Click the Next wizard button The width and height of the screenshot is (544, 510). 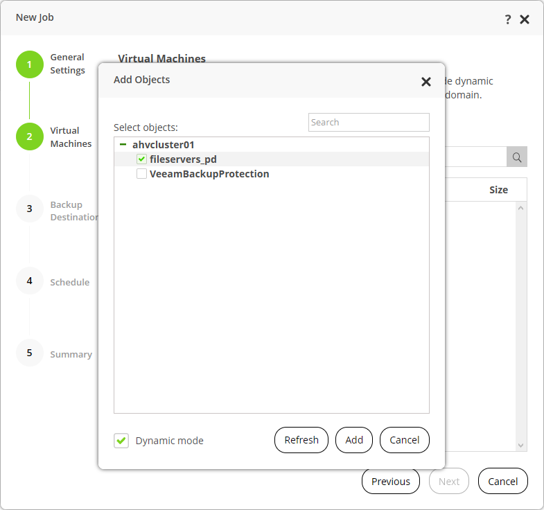(x=449, y=481)
